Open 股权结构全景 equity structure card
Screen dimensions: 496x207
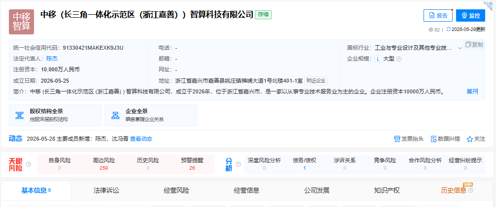pyautogui.click(x=55, y=115)
